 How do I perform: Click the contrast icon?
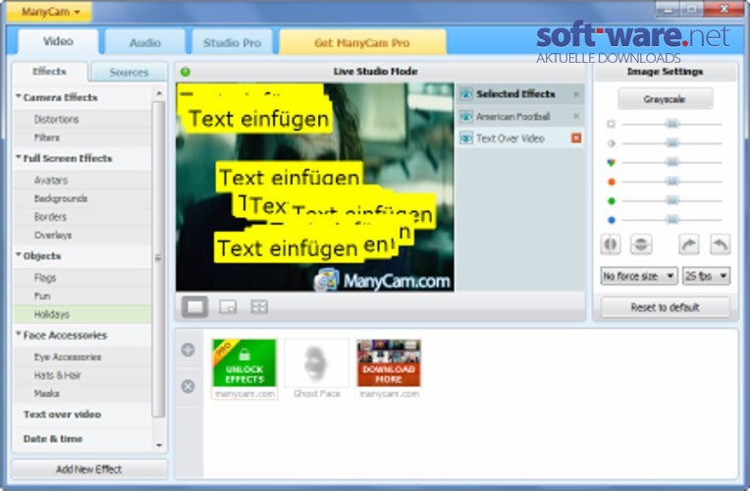[611, 143]
